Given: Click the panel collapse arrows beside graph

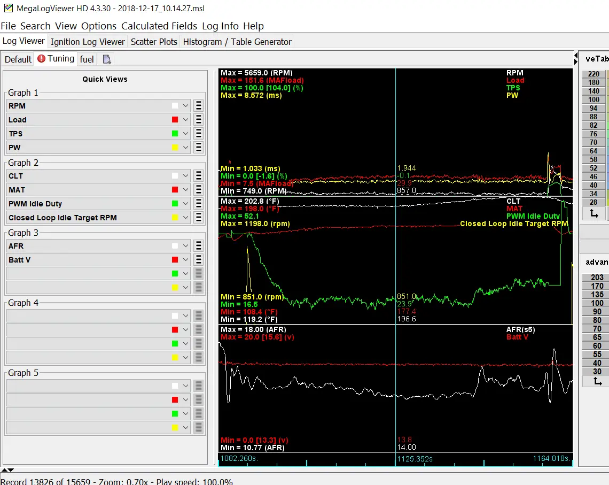Looking at the screenshot, I should pos(575,59).
